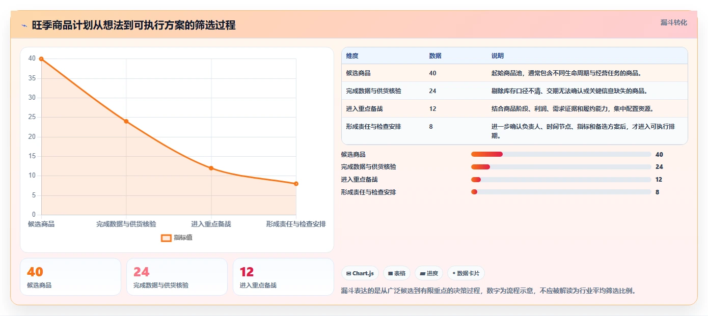Screen dimensions: 708x316
Task: Click the 数据卡片 chip
Action: [x=467, y=273]
